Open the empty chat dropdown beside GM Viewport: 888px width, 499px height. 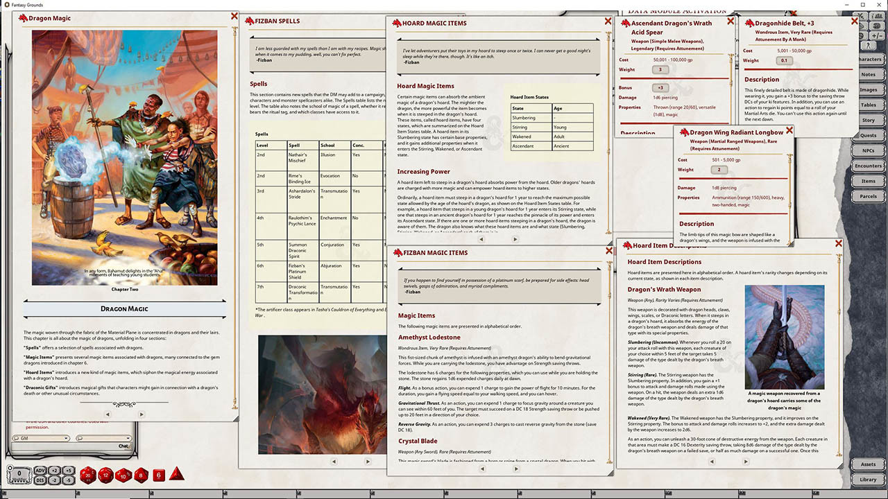click(x=103, y=438)
